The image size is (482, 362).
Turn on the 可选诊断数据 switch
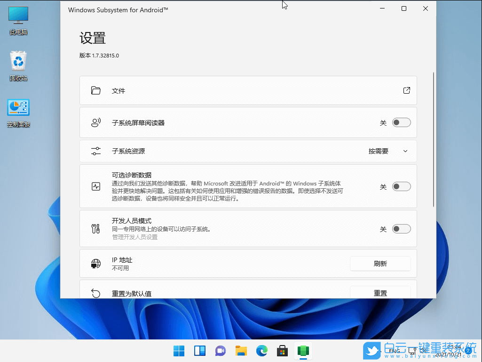[401, 186]
